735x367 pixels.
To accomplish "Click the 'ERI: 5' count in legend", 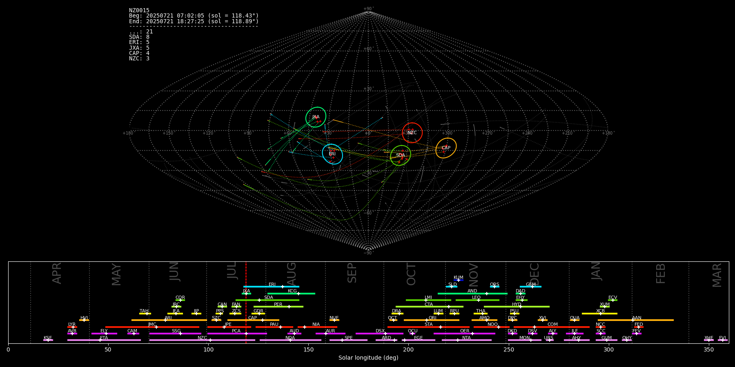I will click(139, 42).
